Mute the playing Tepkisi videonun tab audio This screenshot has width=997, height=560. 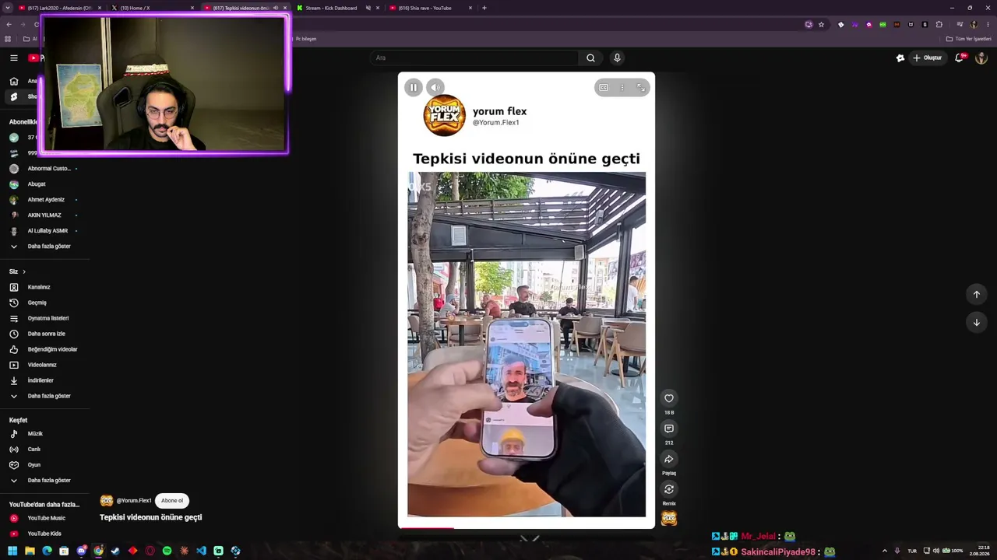coord(275,8)
